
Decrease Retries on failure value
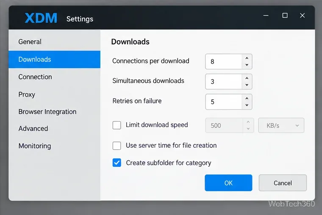pyautogui.click(x=247, y=105)
